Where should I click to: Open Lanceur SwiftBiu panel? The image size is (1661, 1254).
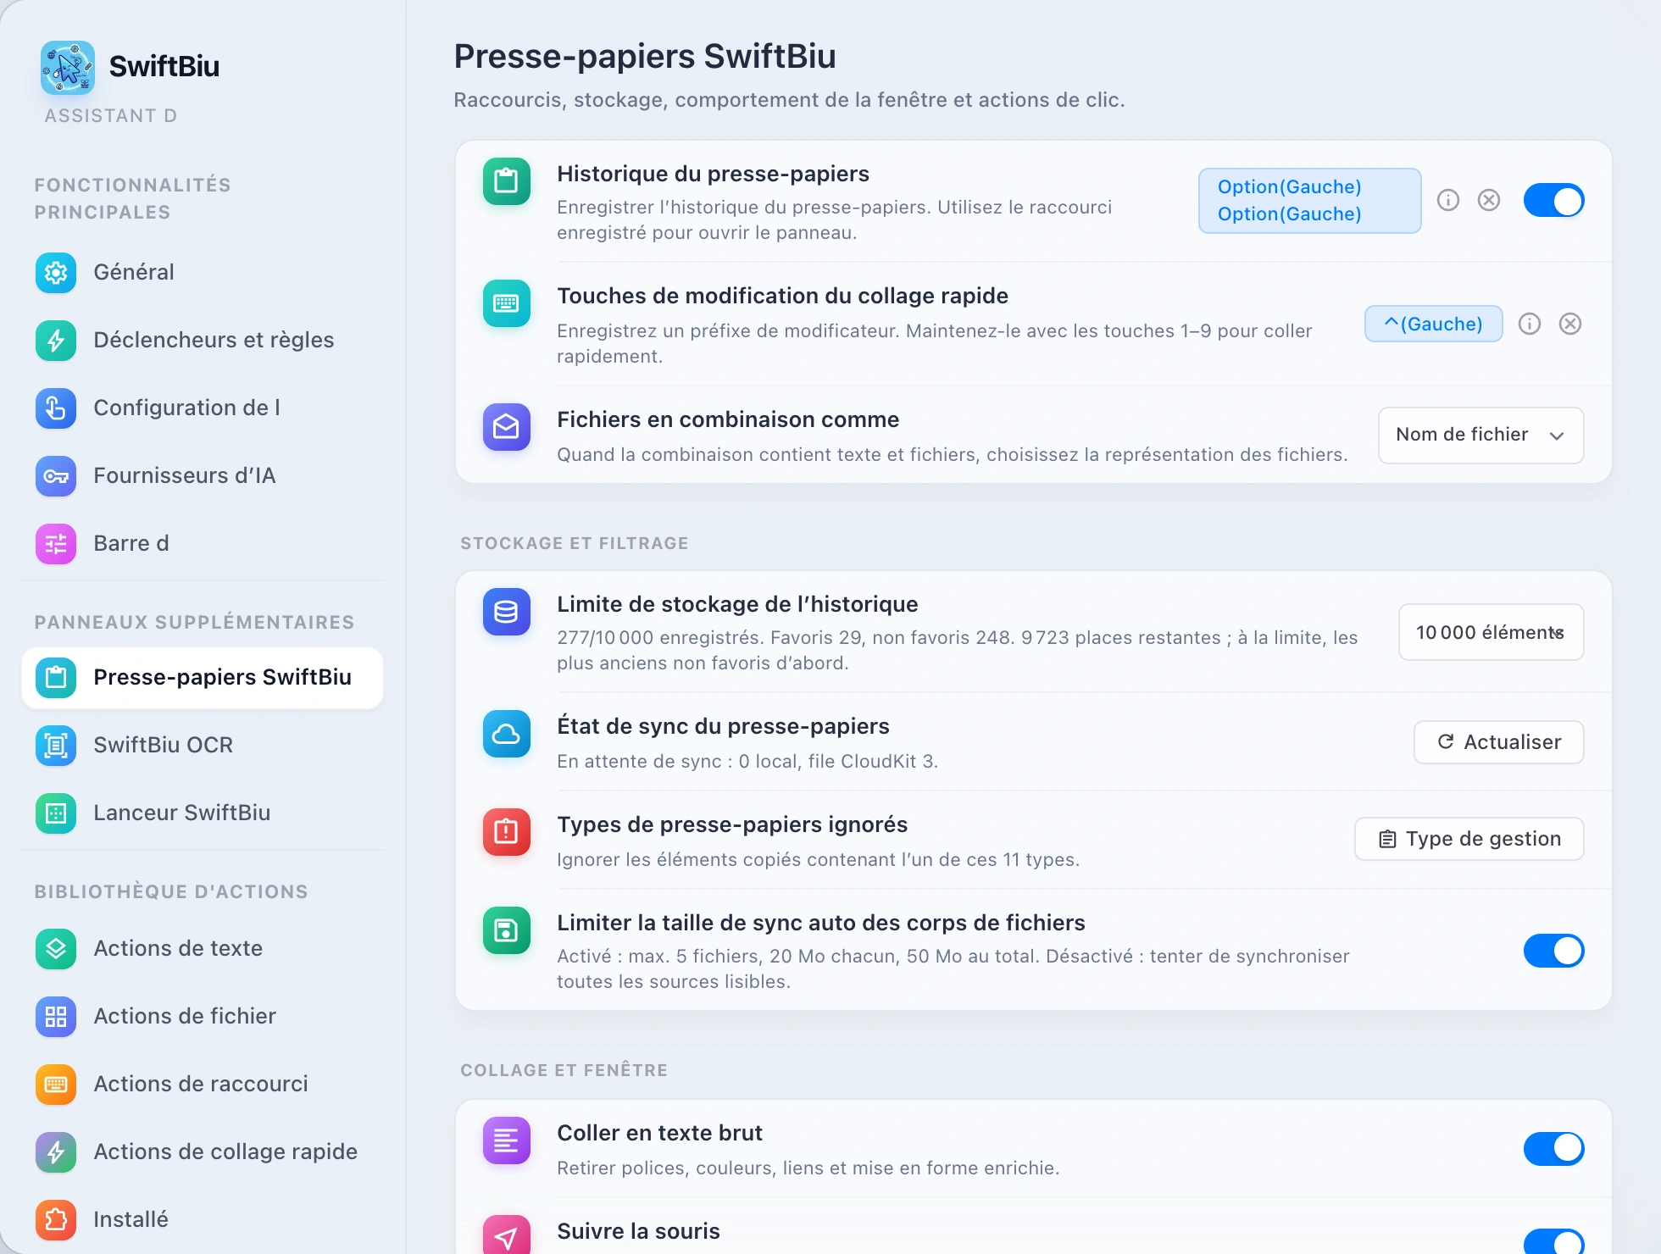pos(203,813)
